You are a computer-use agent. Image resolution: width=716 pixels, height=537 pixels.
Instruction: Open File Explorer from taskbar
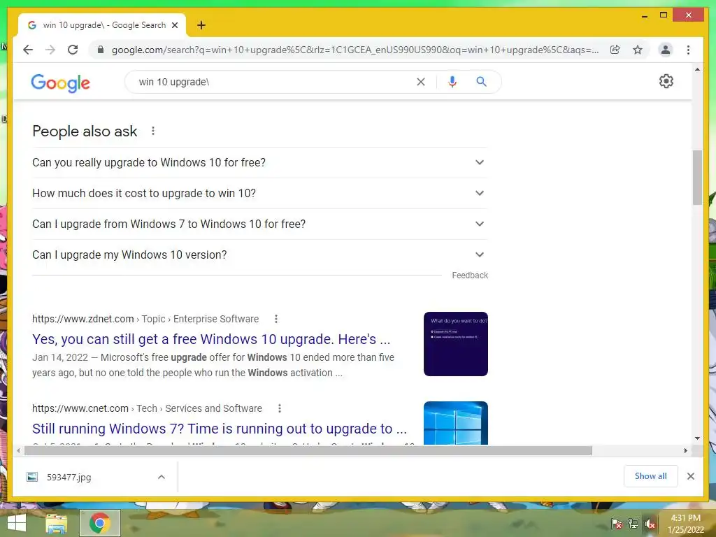[56, 523]
